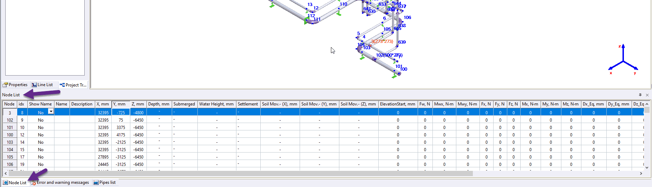The width and height of the screenshot is (652, 187).
Task: Click the Submerged column header
Action: click(184, 104)
